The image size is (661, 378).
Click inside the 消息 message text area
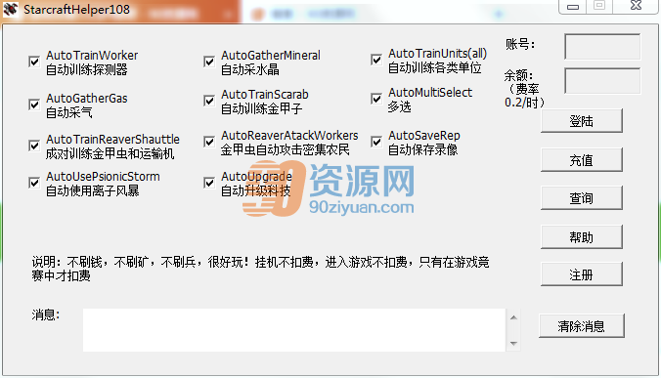click(x=294, y=330)
